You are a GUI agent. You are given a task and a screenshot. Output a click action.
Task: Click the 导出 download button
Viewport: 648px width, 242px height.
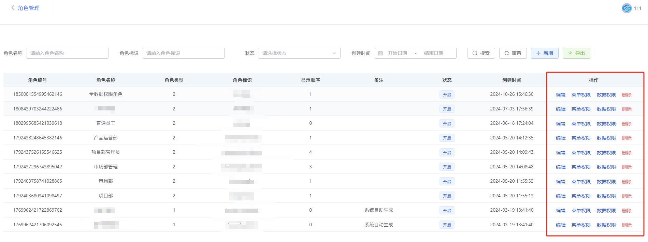576,53
